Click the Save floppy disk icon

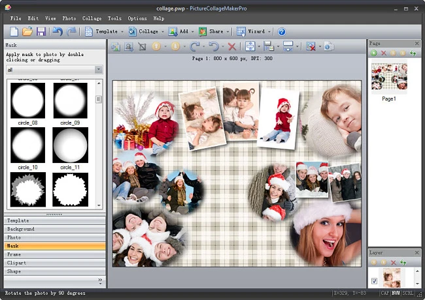41,31
